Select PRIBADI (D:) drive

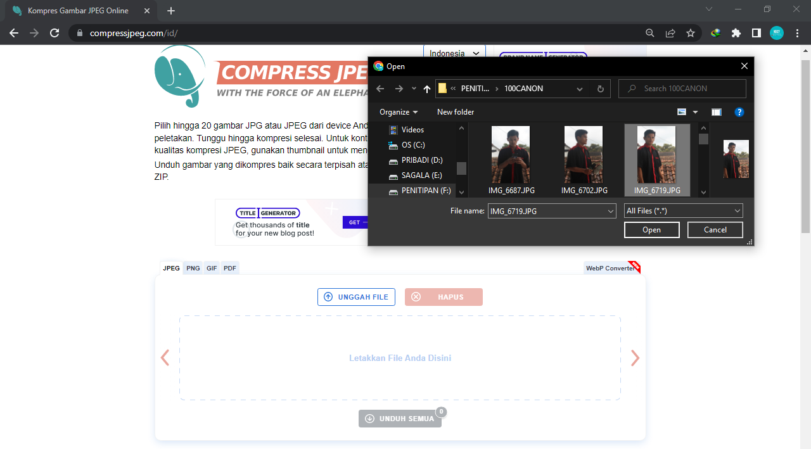pos(422,160)
